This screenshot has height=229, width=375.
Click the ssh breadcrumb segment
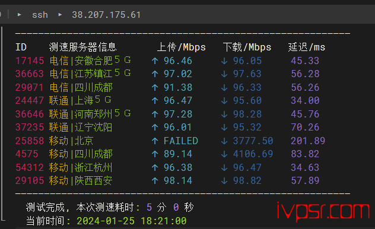40,15
